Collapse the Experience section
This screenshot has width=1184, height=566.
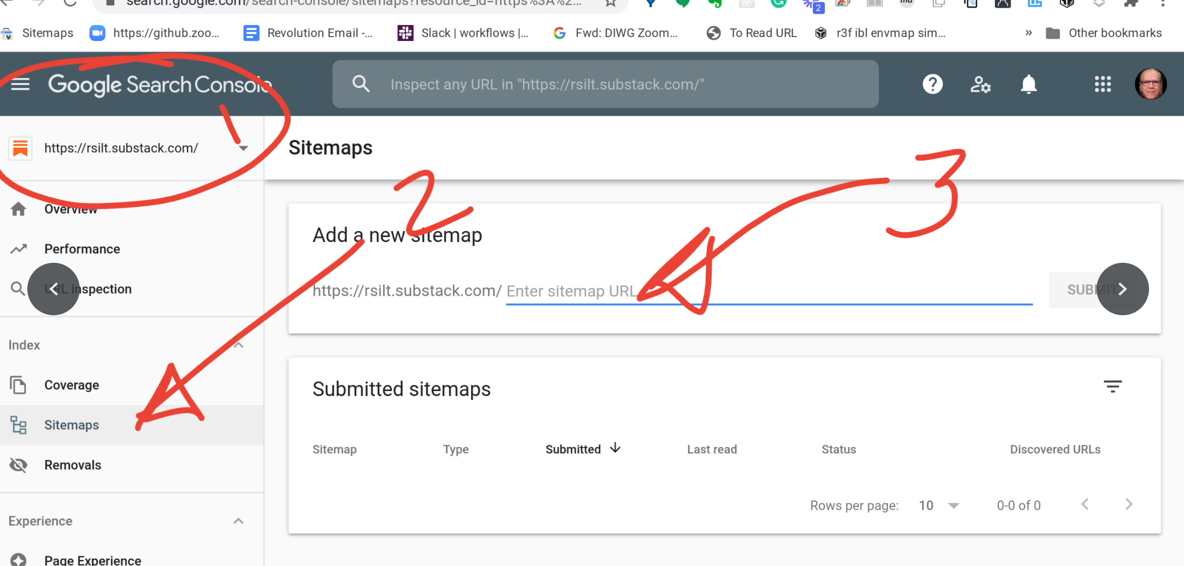click(x=238, y=521)
